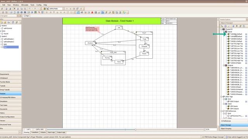Open the SIEmulate menu
The height and width of the screenshot is (139, 248).
[25, 5]
